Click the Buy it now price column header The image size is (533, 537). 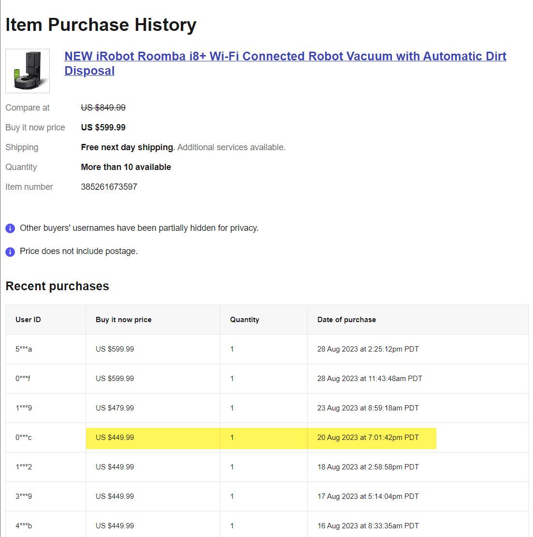coord(124,320)
